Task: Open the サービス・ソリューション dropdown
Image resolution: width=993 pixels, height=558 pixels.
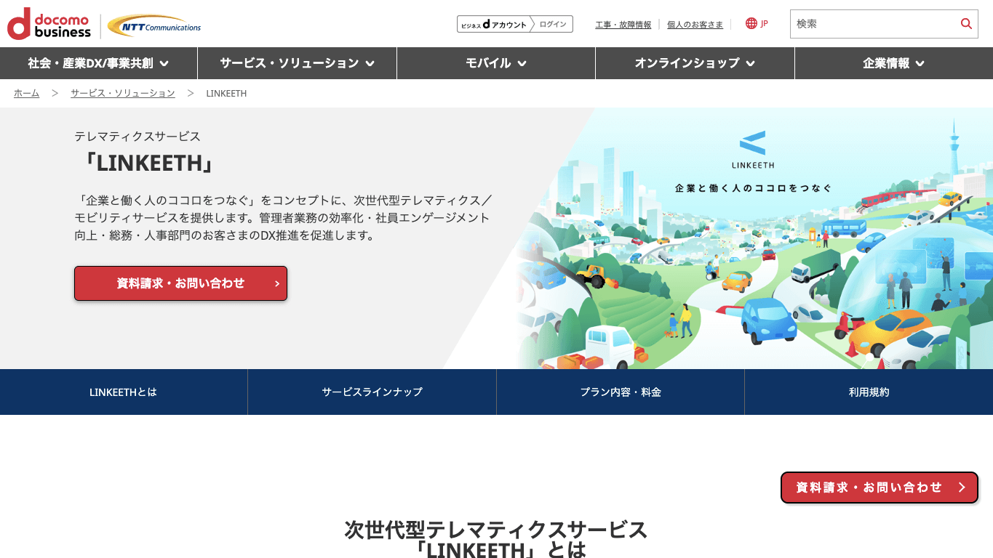Action: click(296, 63)
